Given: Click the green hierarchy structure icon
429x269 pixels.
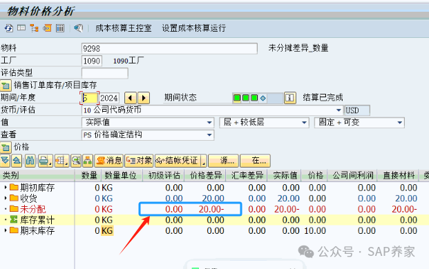Looking at the screenshot, I should pos(88,161).
